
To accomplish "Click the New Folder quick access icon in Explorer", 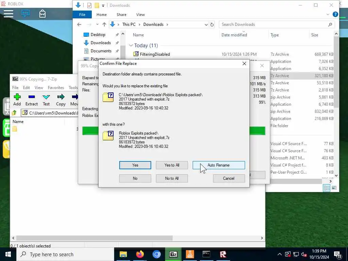I will (97, 5).
